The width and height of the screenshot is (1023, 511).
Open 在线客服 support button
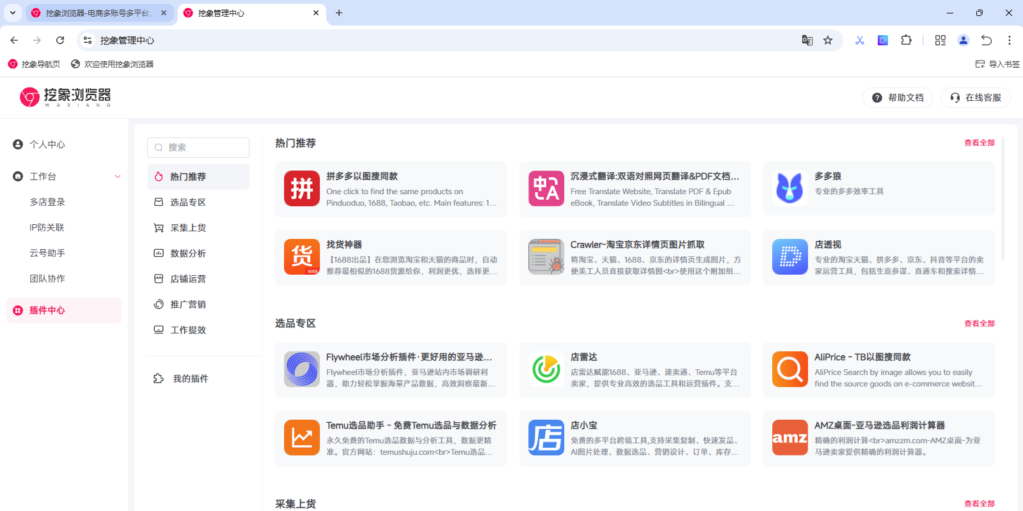click(975, 98)
